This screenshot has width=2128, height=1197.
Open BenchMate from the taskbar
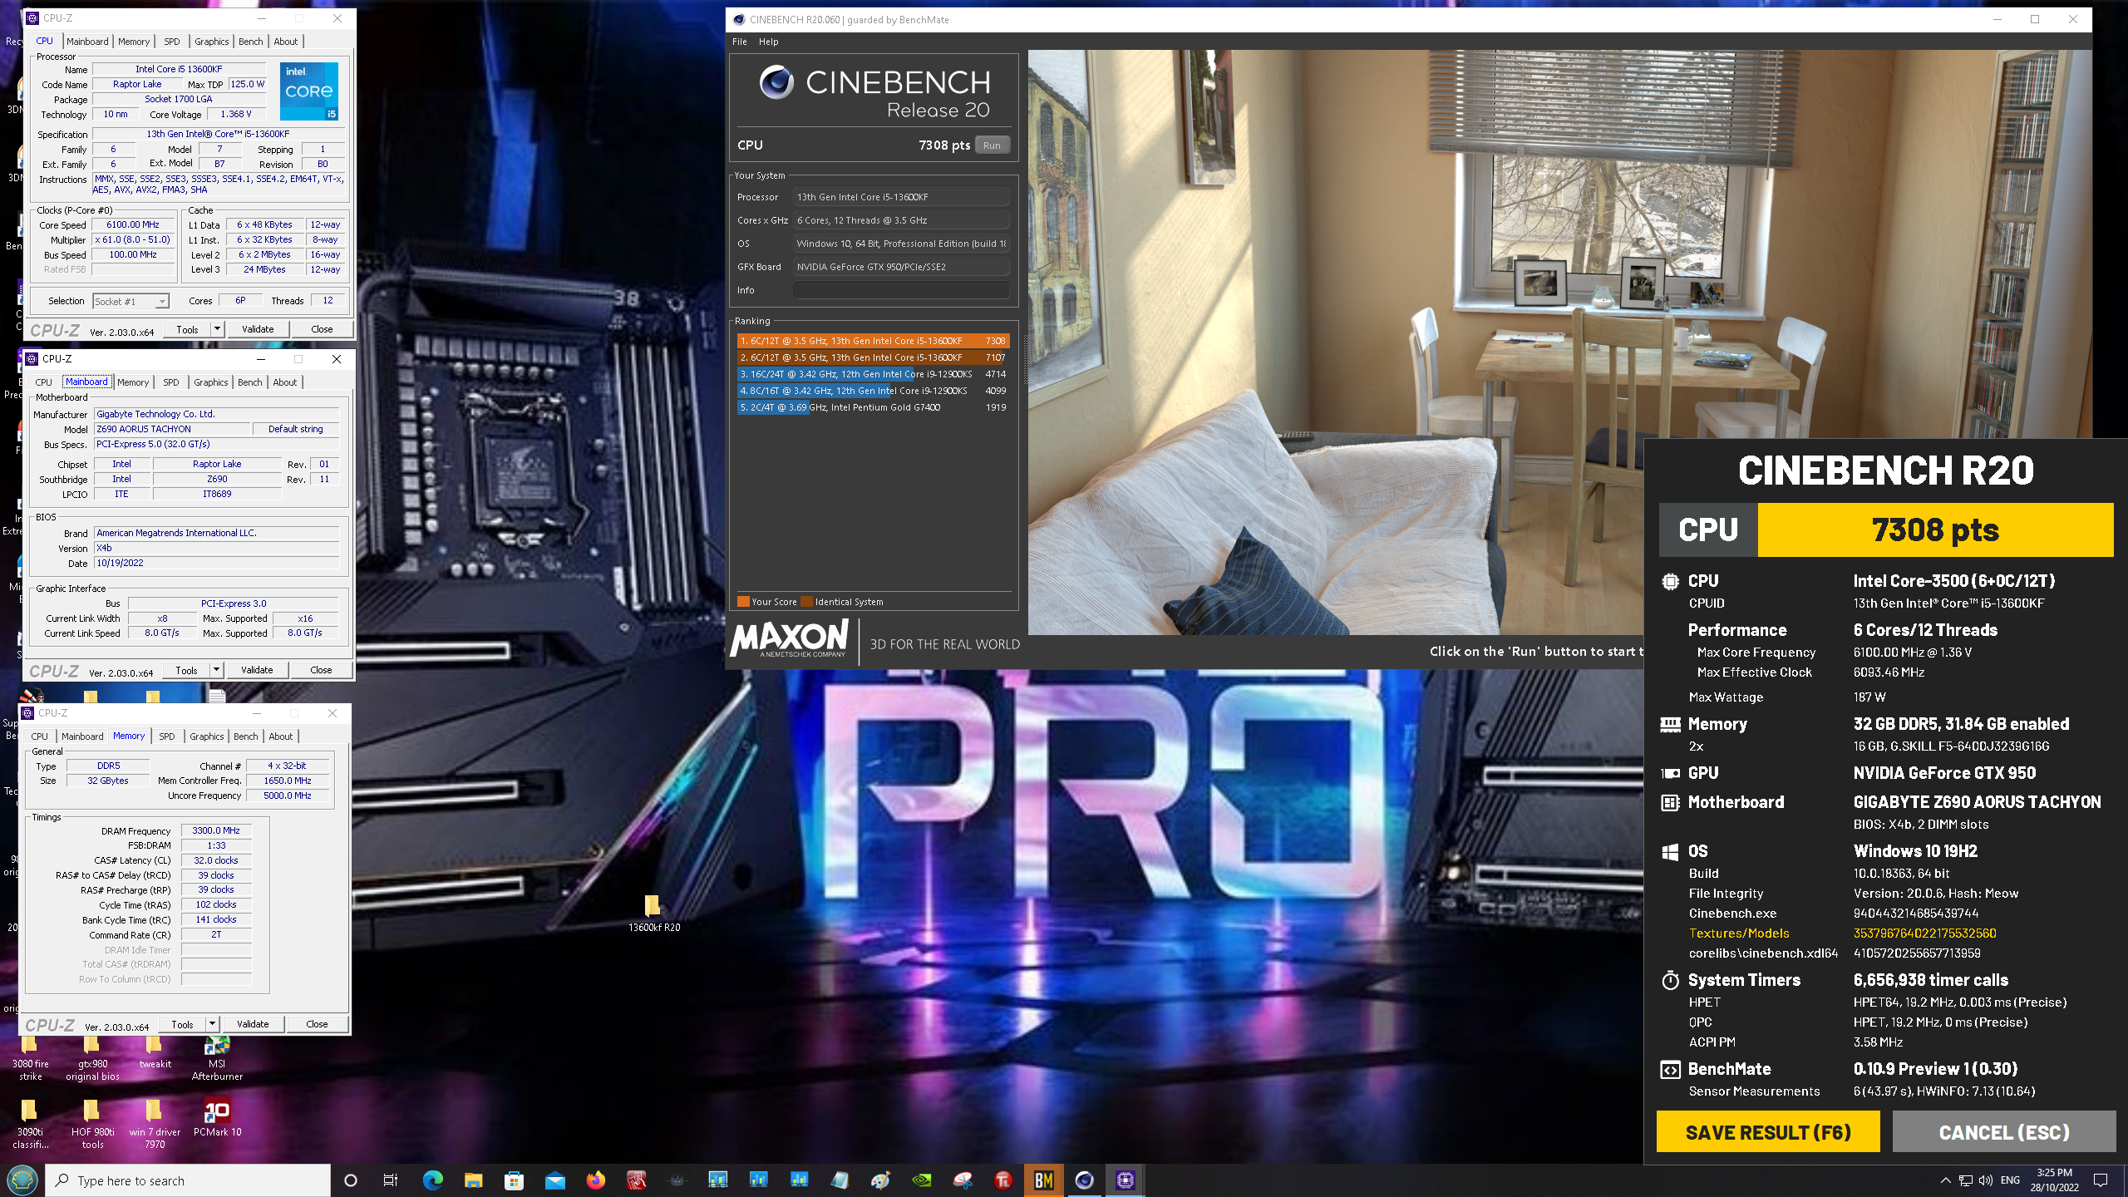(x=1043, y=1180)
